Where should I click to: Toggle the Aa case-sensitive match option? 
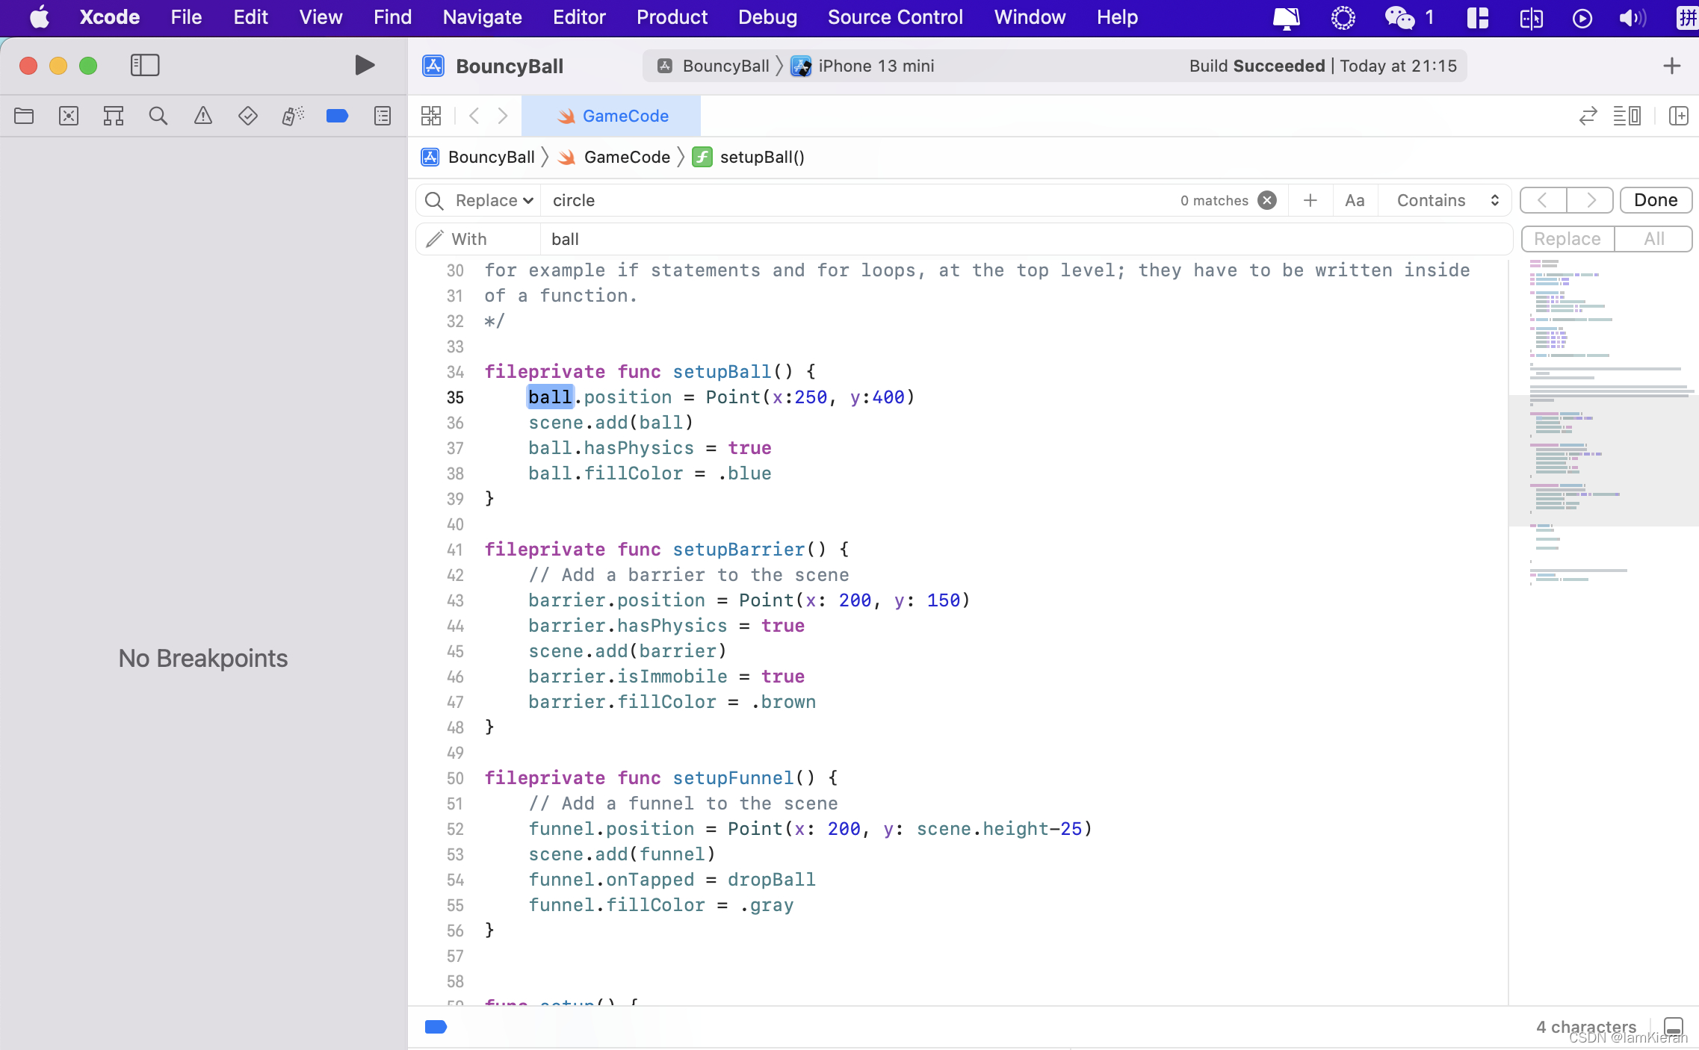[1355, 200]
